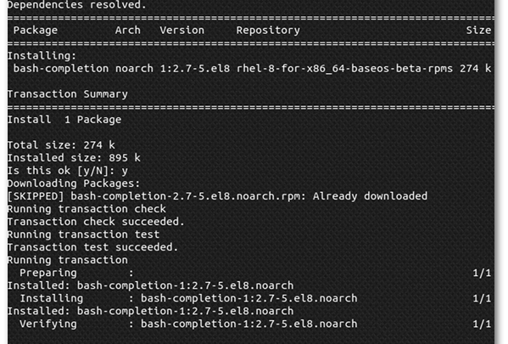The height and width of the screenshot is (344, 508).
Task: Click the Verifying bash-completion progress line
Action: pos(255,324)
